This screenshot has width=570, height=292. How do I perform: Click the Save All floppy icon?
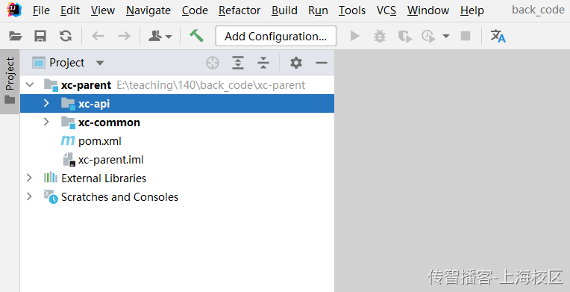click(x=40, y=36)
